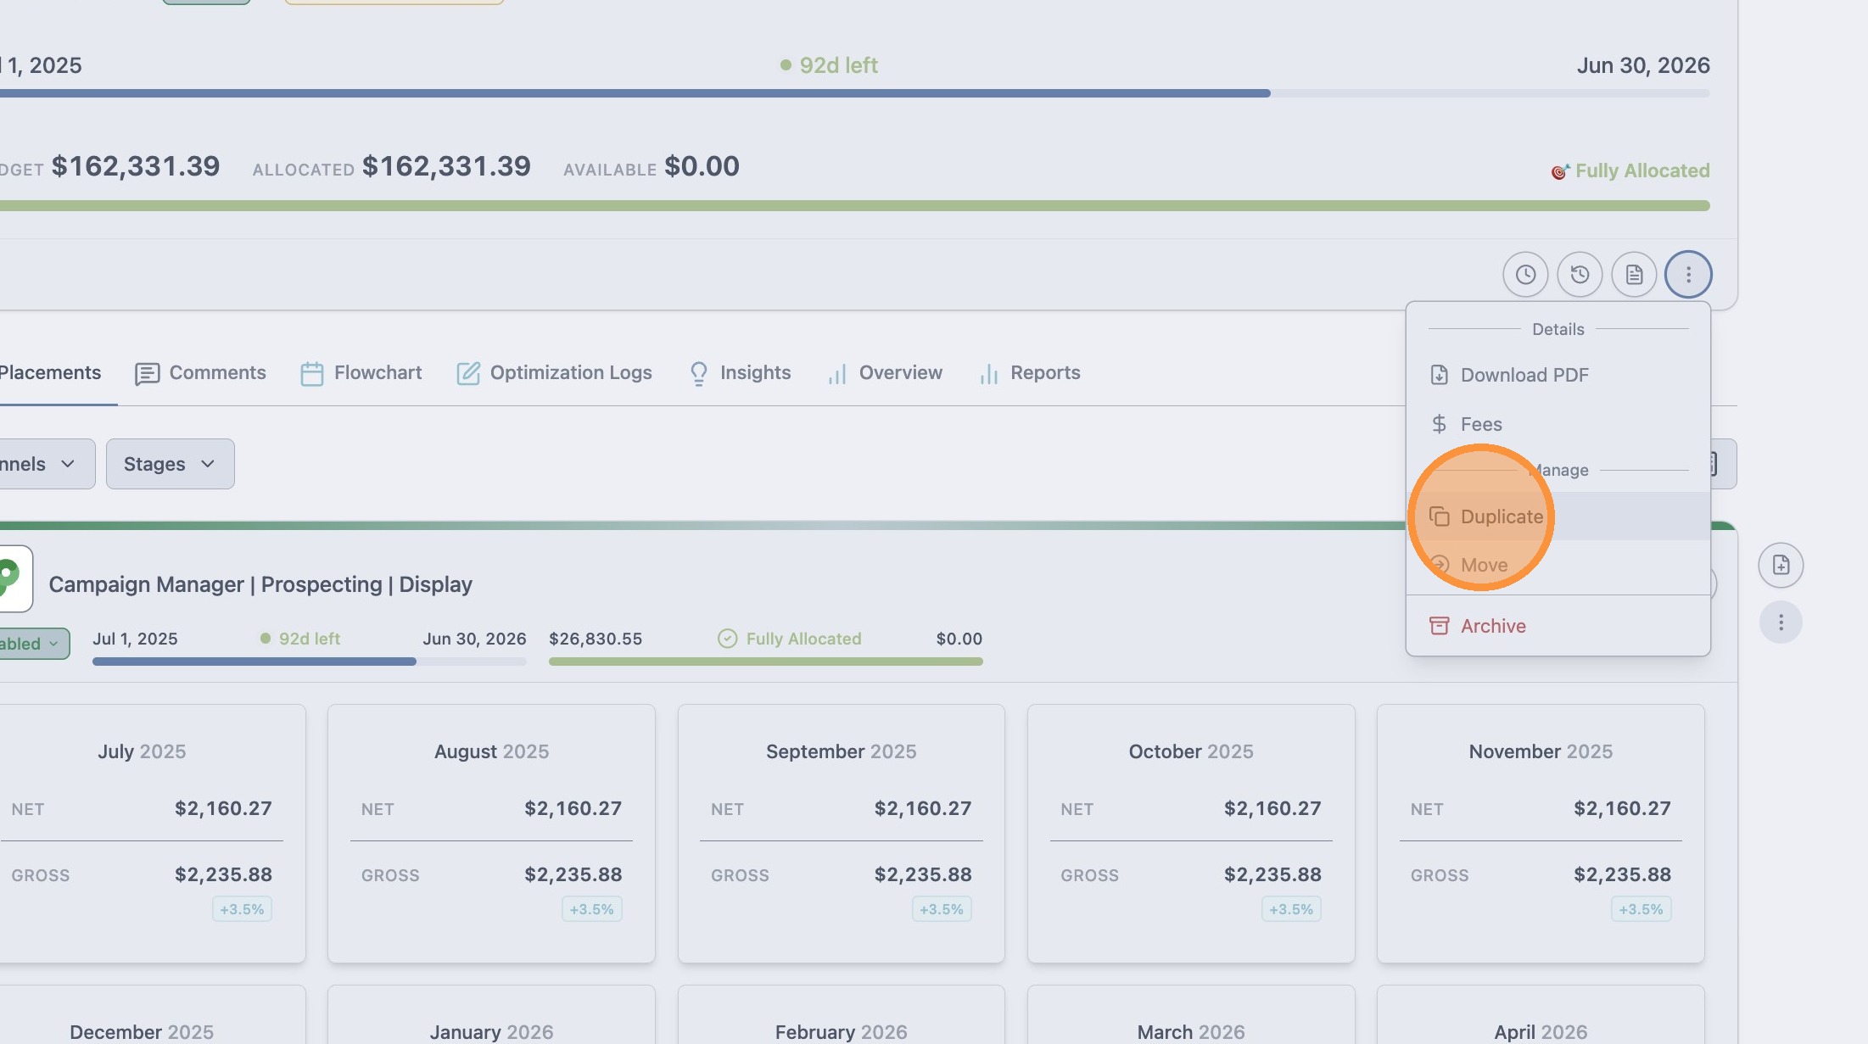This screenshot has height=1044, width=1868.
Task: Choose Move in the Manage menu
Action: pyautogui.click(x=1558, y=565)
